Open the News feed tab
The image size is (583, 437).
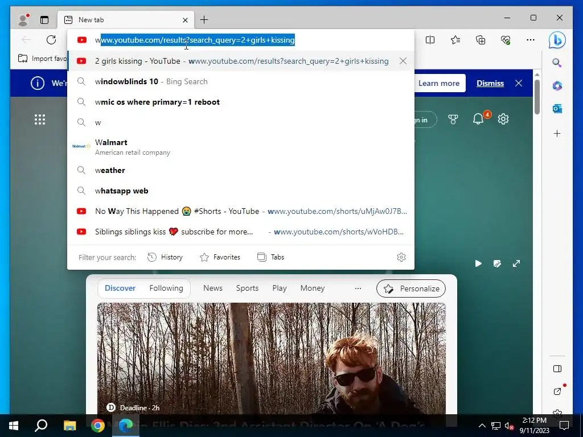pos(213,288)
